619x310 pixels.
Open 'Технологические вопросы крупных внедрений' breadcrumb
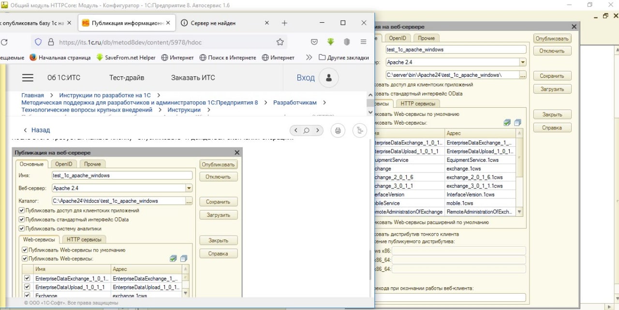click(87, 110)
